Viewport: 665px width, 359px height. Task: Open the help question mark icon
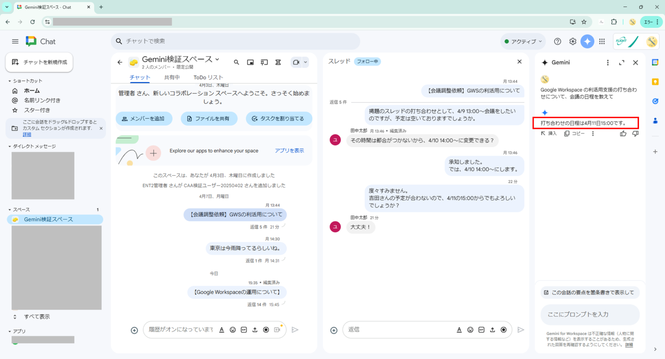click(x=558, y=42)
